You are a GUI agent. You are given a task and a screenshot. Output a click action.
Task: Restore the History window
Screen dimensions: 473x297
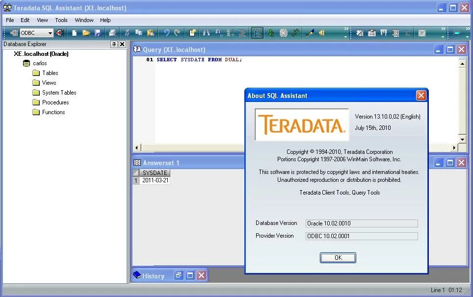179,275
